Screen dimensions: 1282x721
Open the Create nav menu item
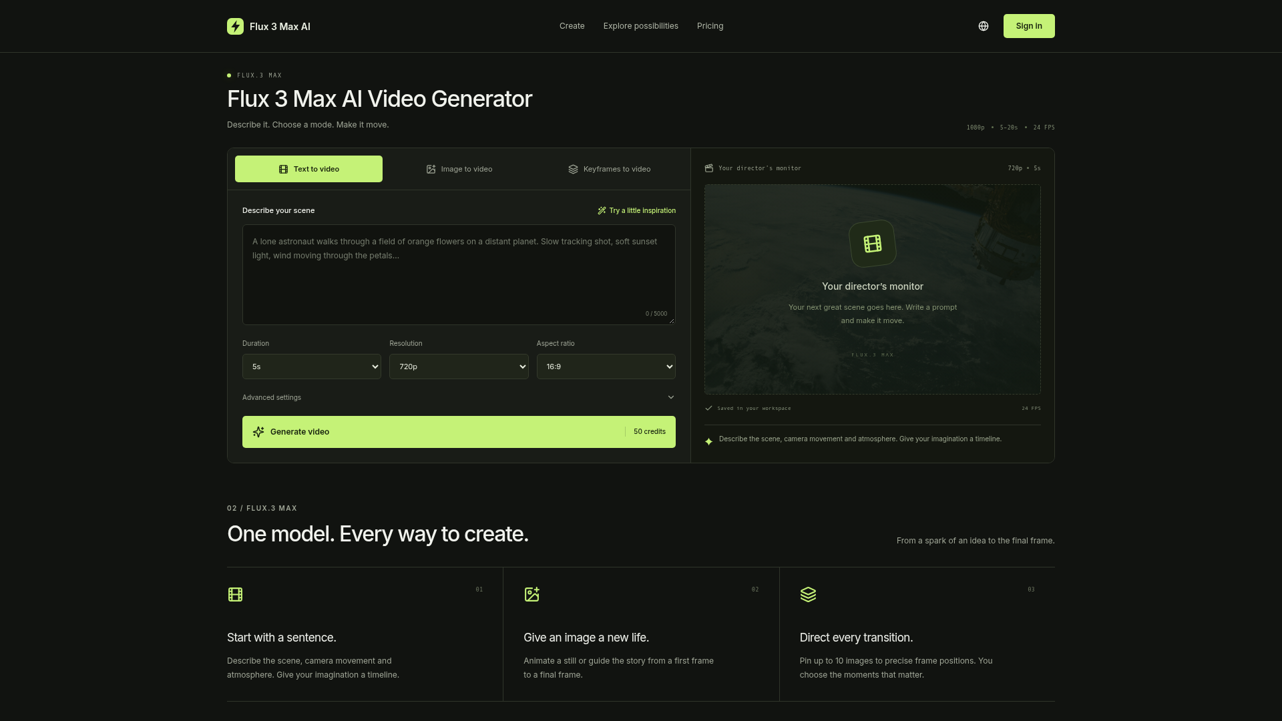pos(572,26)
